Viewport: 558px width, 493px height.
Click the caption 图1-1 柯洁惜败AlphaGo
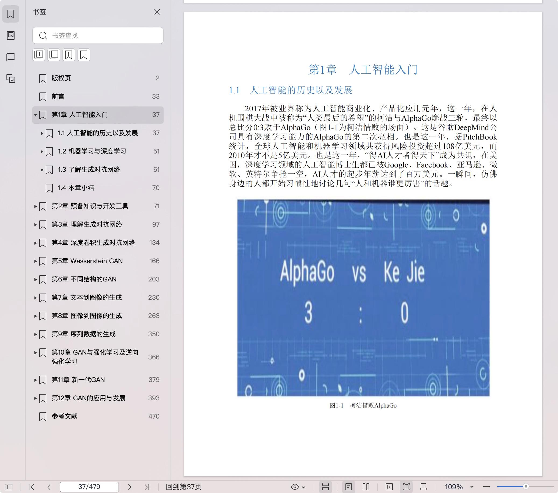[x=363, y=405]
